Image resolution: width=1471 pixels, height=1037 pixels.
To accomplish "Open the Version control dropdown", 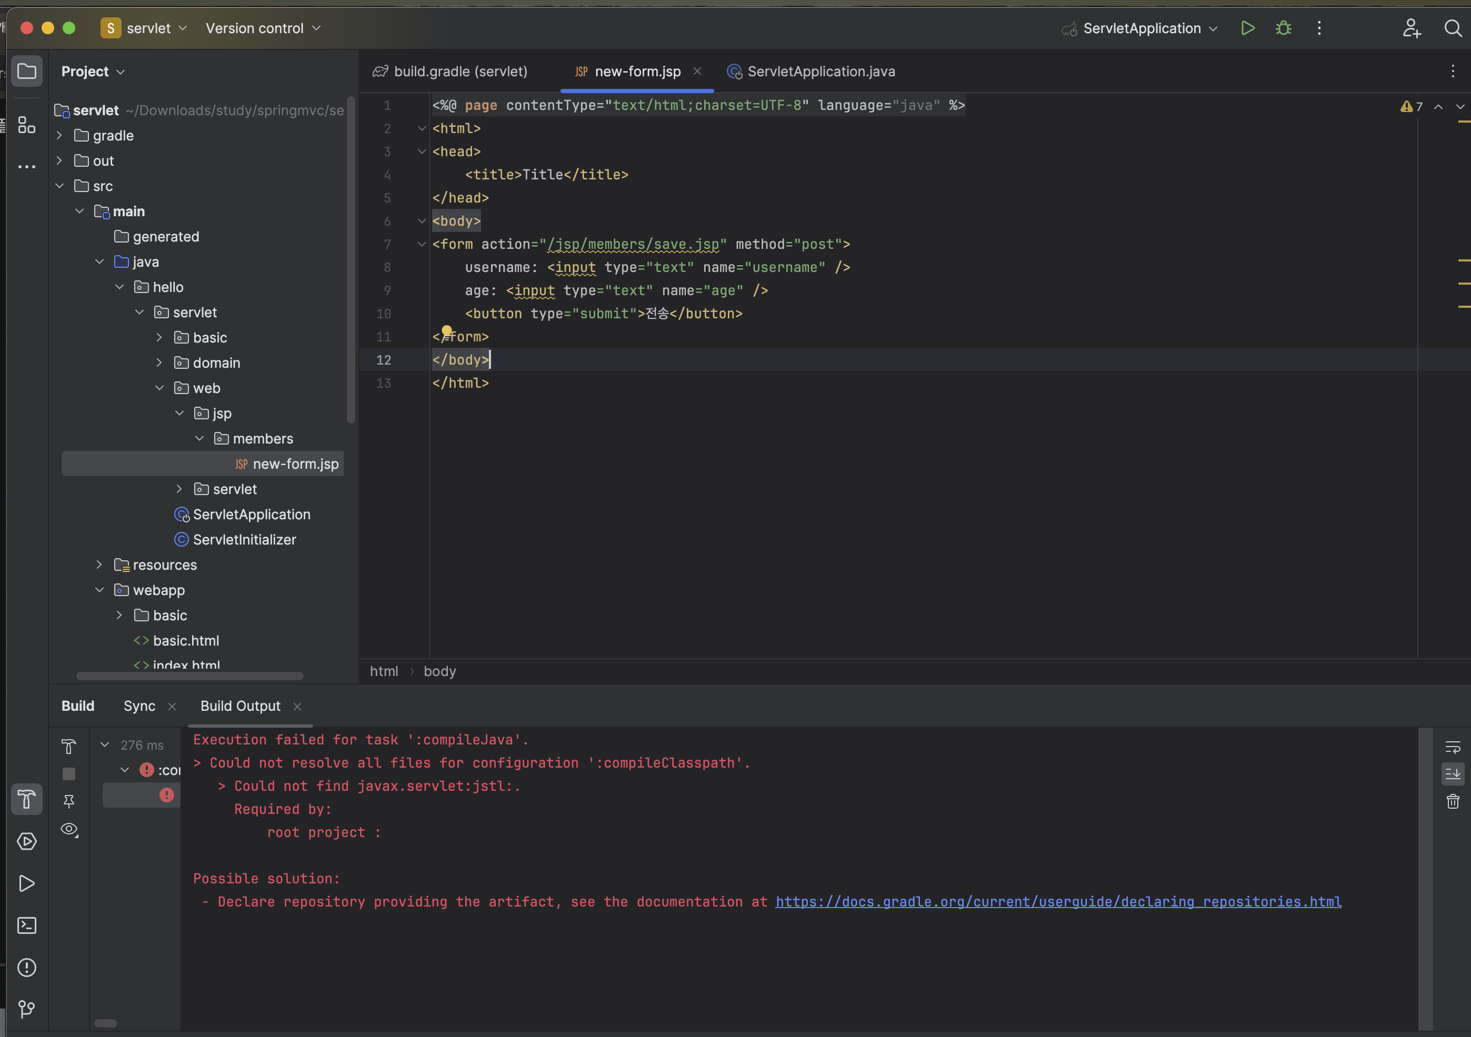I will pos(263,28).
